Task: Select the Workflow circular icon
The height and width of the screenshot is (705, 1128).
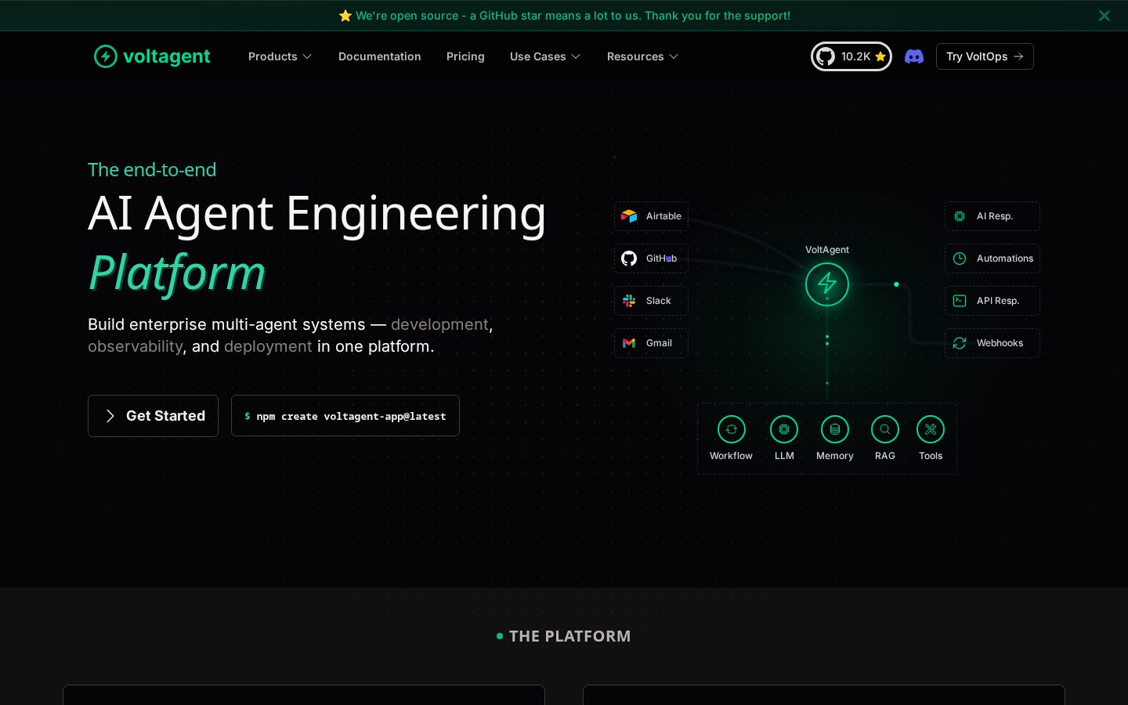Action: point(732,429)
